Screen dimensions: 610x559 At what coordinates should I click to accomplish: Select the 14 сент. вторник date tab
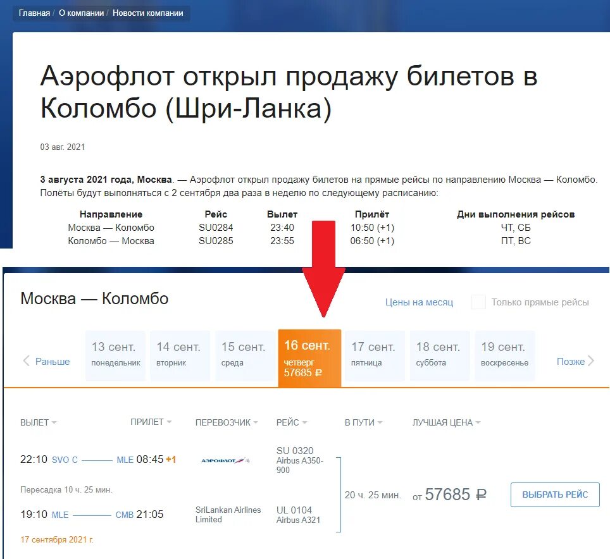pyautogui.click(x=180, y=355)
